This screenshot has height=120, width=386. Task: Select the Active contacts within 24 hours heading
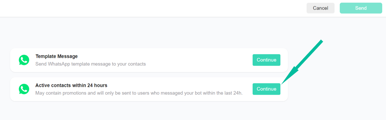coord(71,85)
